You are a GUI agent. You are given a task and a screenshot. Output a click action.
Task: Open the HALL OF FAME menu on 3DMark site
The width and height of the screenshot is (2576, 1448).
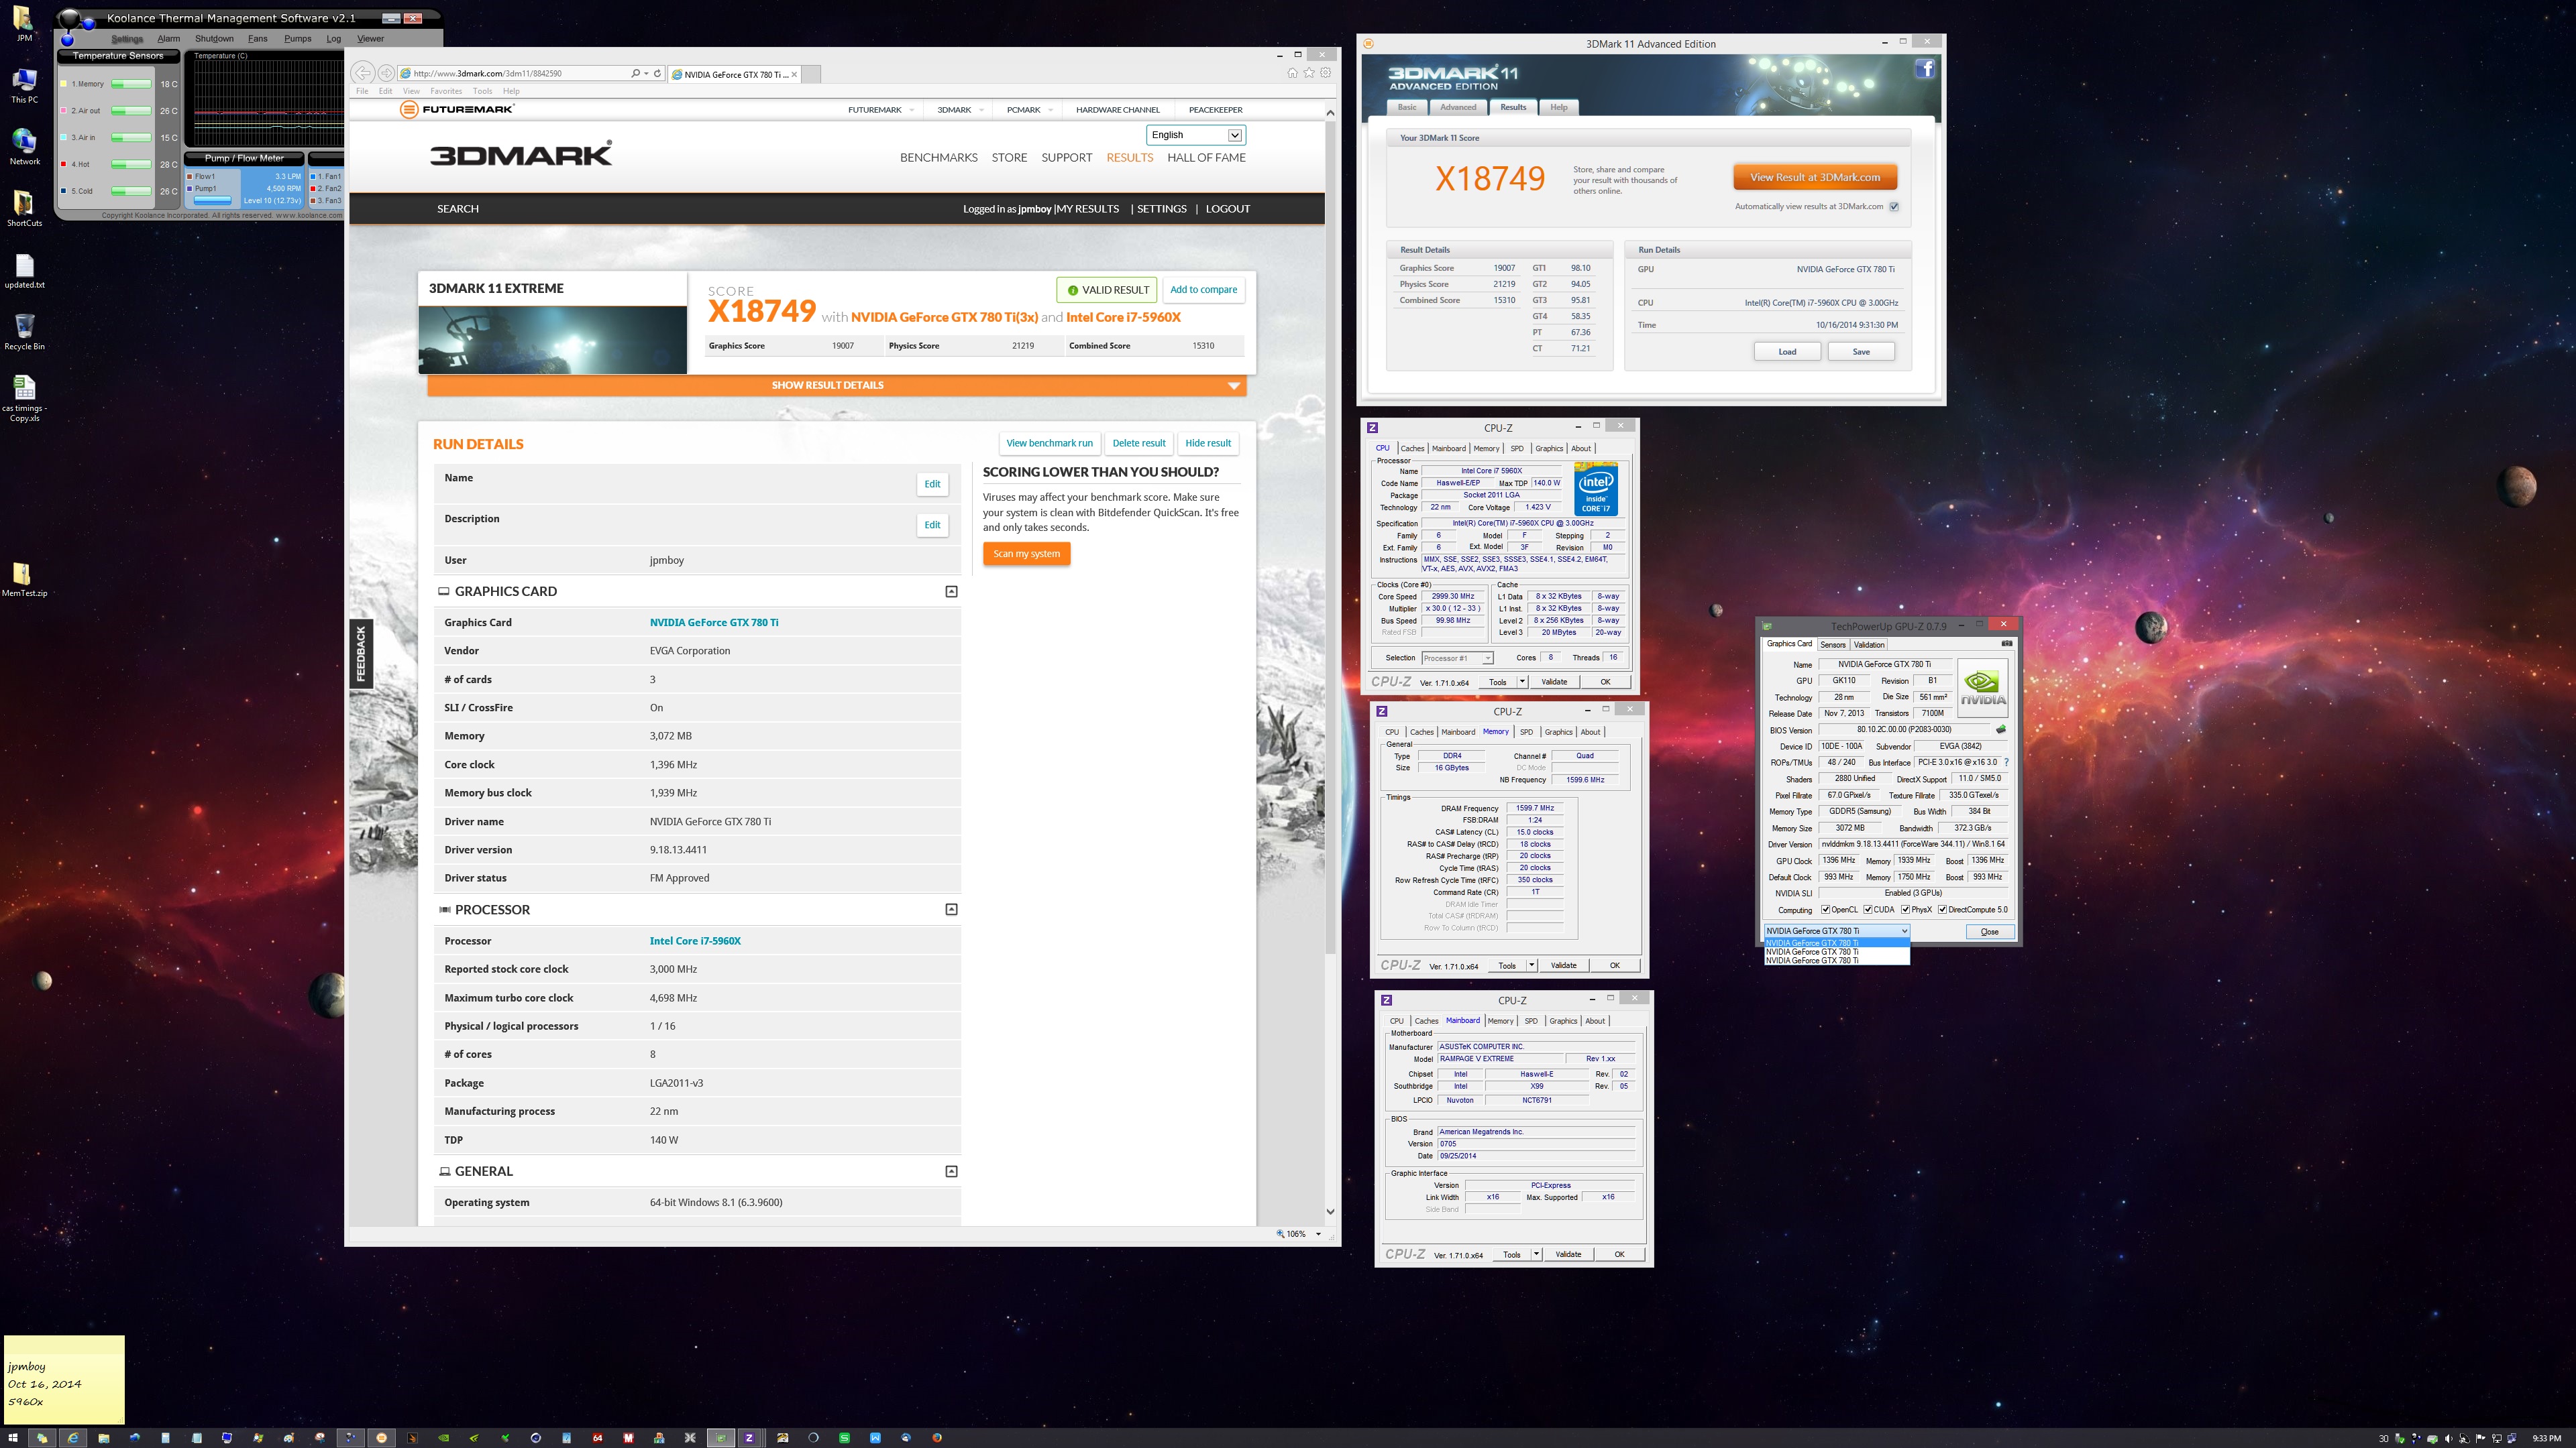(1206, 157)
